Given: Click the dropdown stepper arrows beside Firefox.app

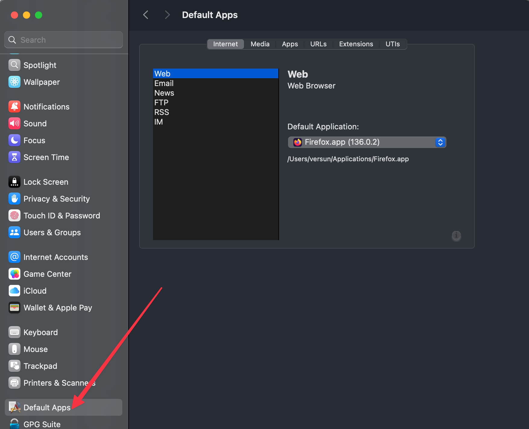Looking at the screenshot, I should click(x=440, y=142).
